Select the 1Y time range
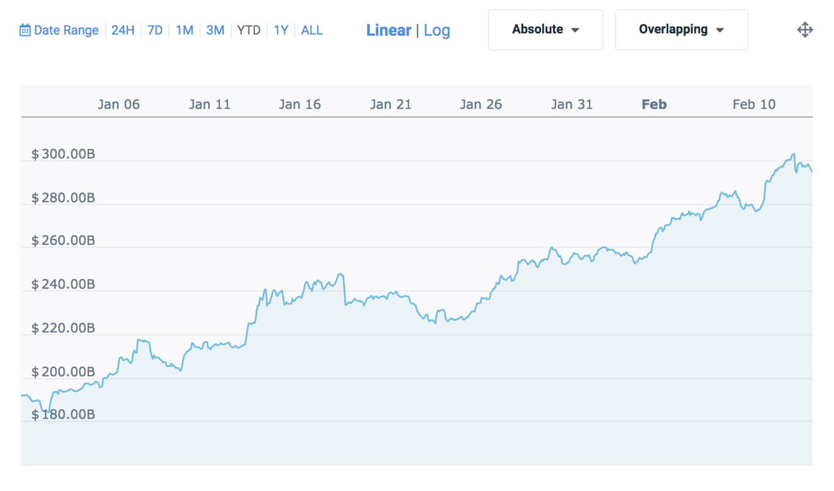This screenshot has height=491, width=834. 280,30
